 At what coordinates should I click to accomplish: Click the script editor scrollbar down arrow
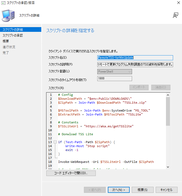[168, 167]
